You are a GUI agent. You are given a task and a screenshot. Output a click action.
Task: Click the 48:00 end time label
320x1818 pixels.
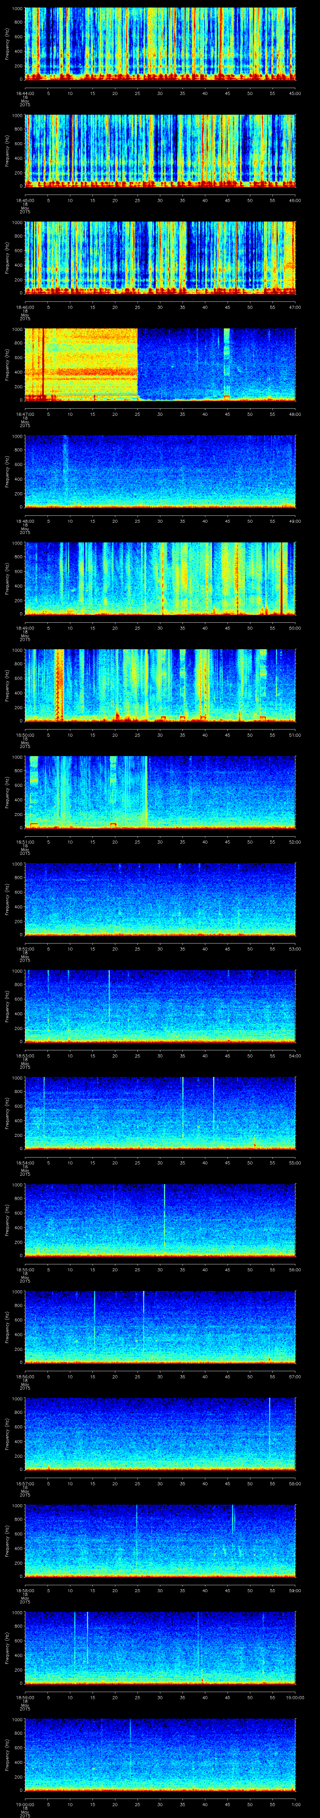(x=295, y=414)
